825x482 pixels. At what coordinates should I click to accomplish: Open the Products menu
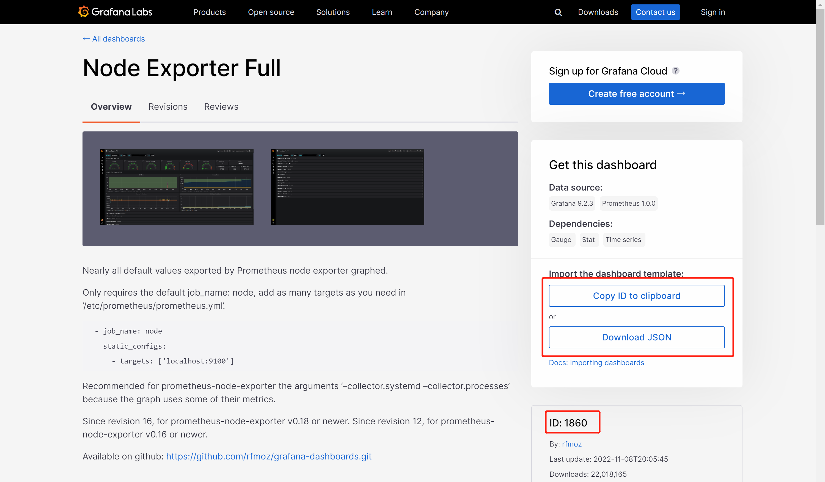click(210, 12)
